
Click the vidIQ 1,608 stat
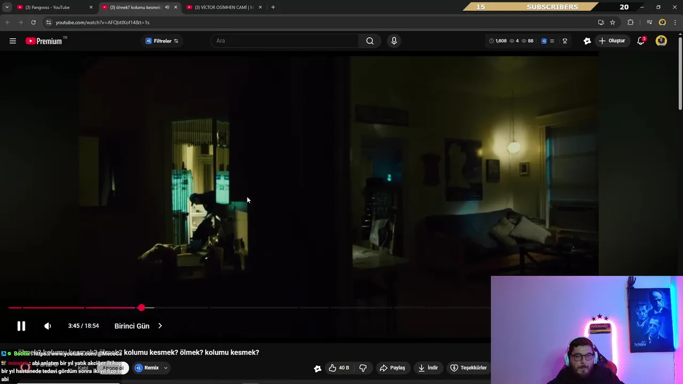(498, 41)
